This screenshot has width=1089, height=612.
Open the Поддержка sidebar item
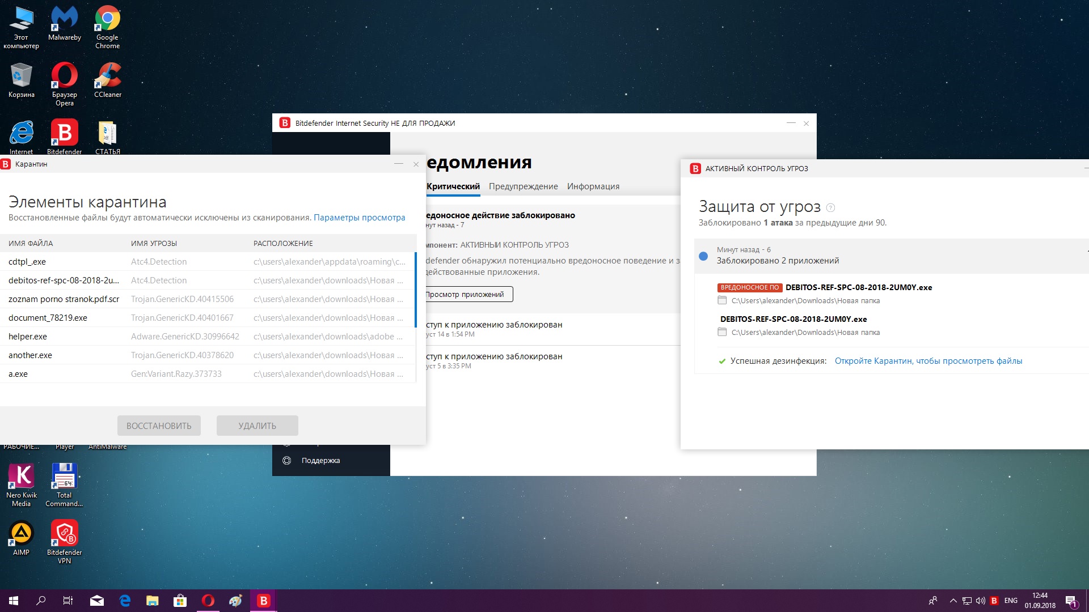(x=320, y=461)
